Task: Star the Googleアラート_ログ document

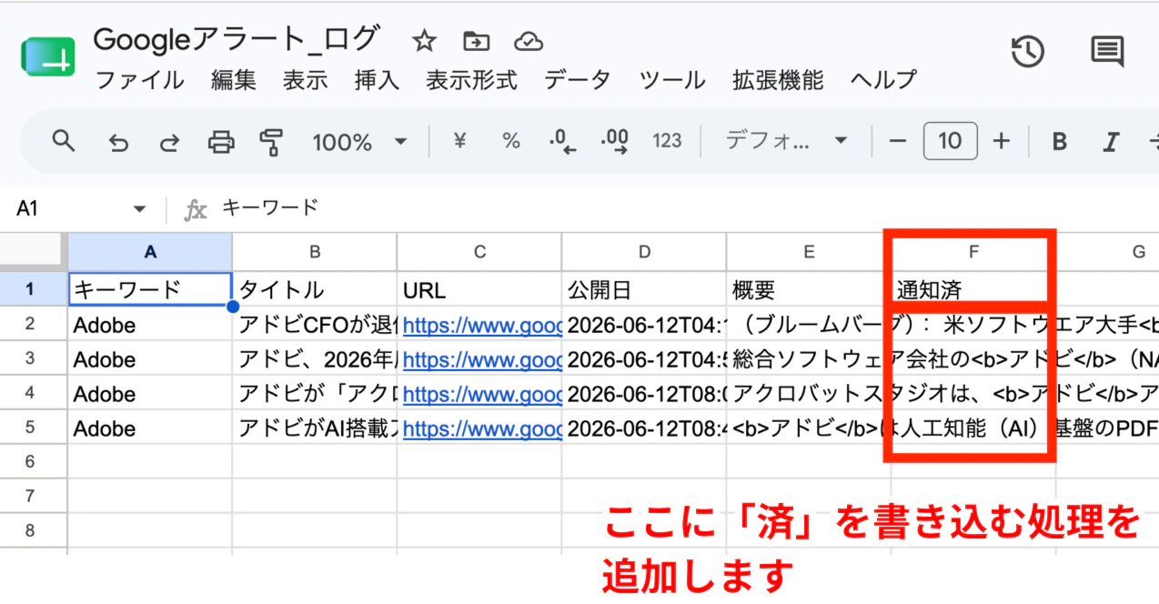Action: (x=424, y=41)
